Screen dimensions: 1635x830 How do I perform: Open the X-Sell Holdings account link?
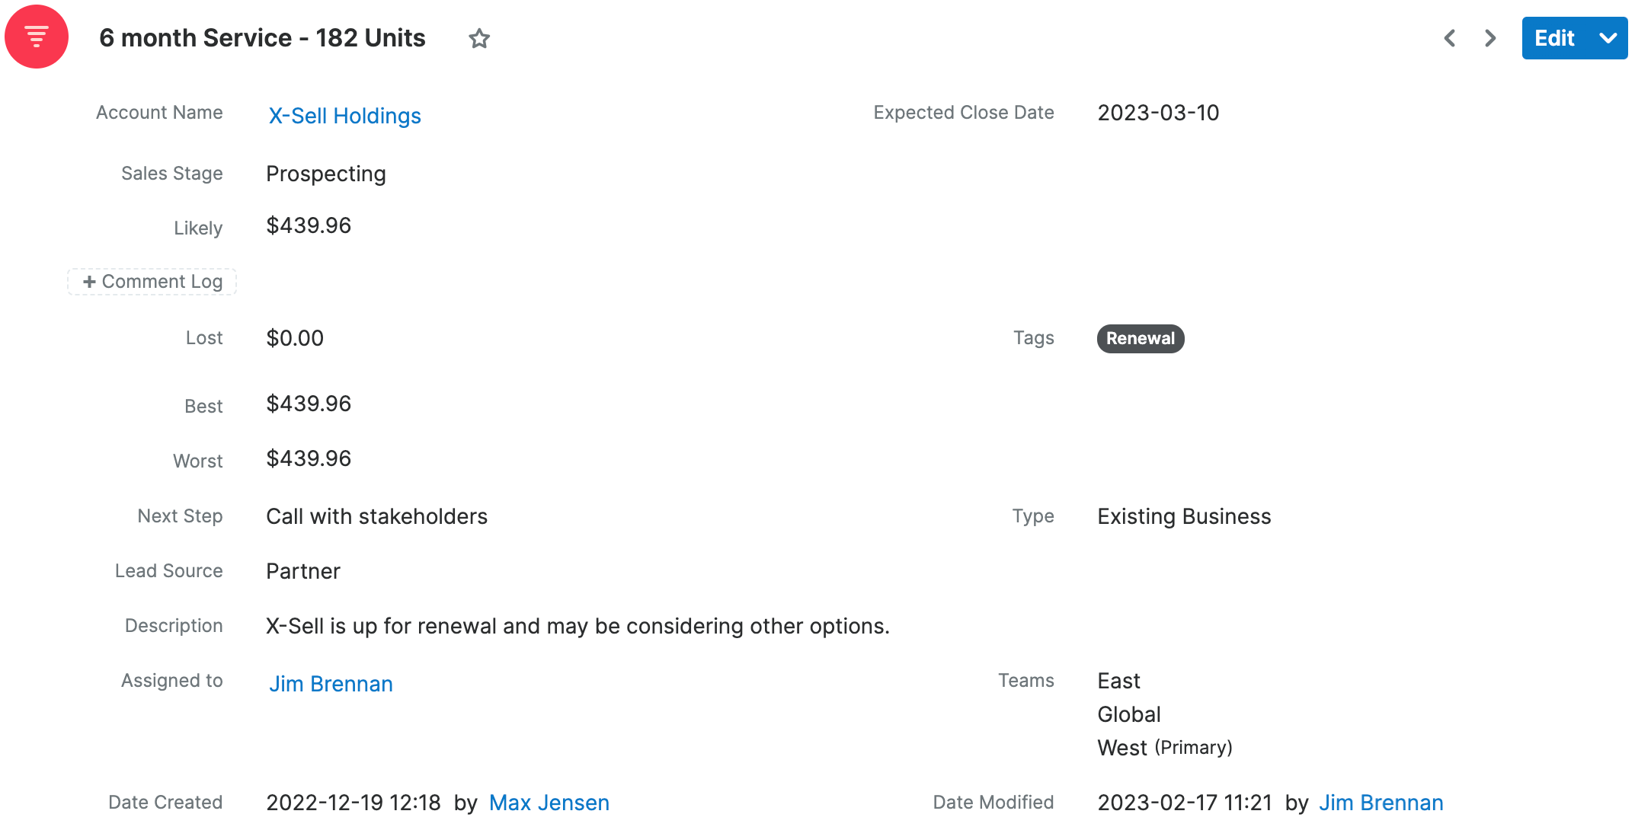tap(344, 116)
